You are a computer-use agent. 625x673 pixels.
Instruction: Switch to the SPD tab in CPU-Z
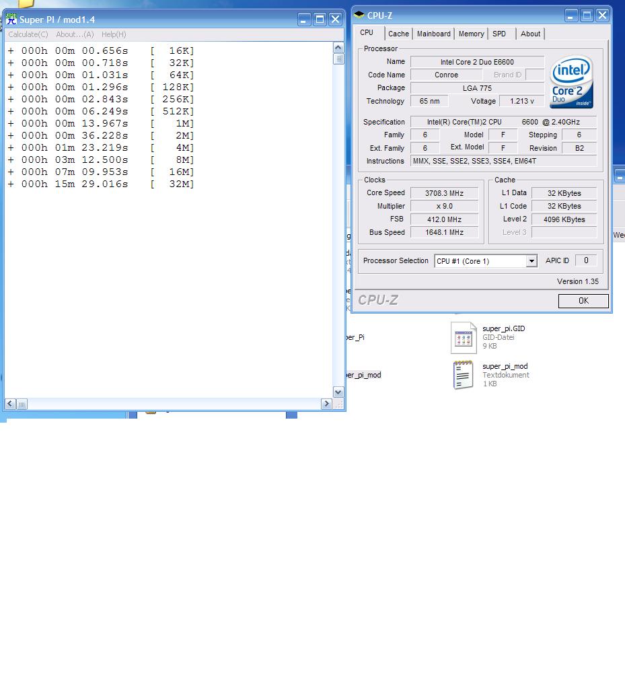point(499,34)
